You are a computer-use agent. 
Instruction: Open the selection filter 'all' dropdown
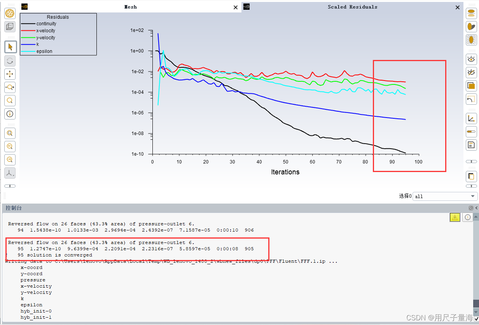click(x=445, y=197)
